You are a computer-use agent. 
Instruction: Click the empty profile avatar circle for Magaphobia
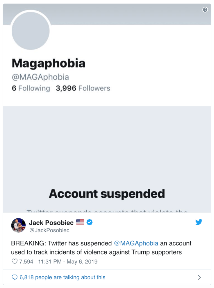click(31, 31)
